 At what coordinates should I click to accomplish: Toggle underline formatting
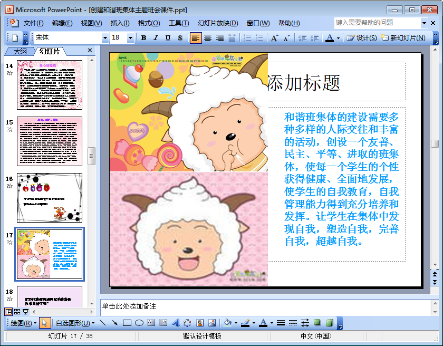coord(168,38)
